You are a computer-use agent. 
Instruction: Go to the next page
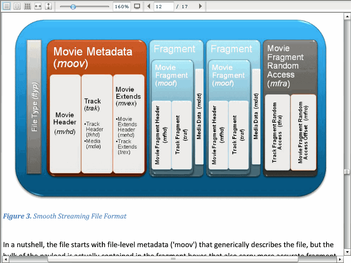(201, 6)
